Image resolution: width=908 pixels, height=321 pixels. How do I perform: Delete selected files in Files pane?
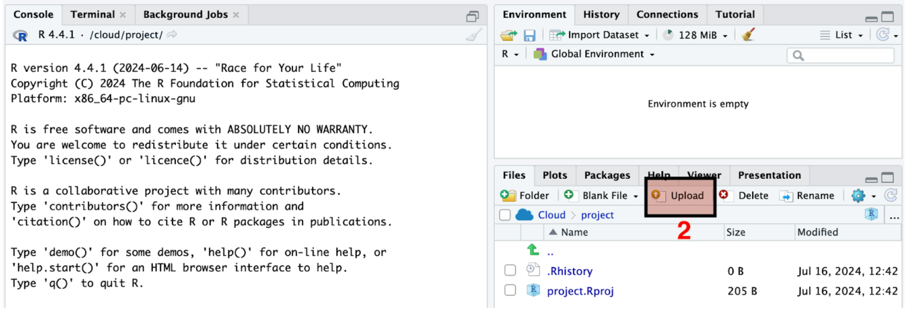coord(744,196)
